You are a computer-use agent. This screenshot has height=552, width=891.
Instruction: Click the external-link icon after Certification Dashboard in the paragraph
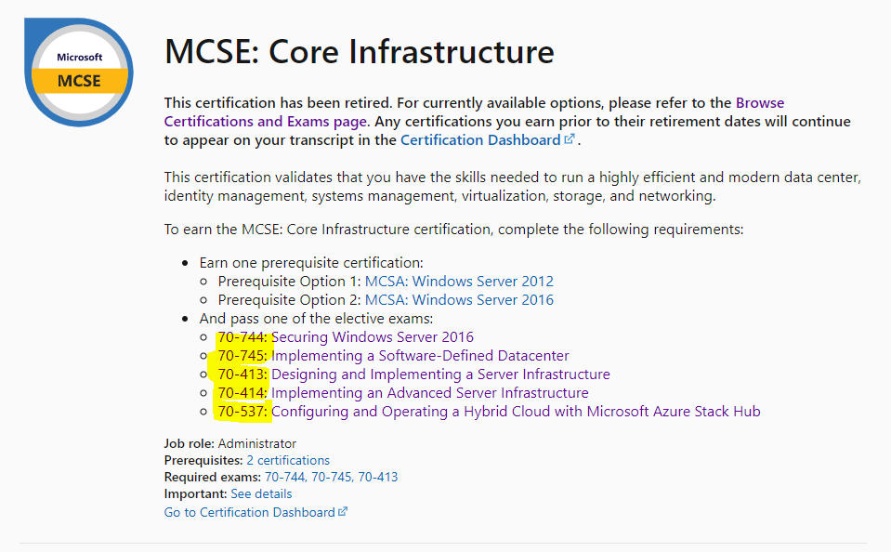pos(570,138)
